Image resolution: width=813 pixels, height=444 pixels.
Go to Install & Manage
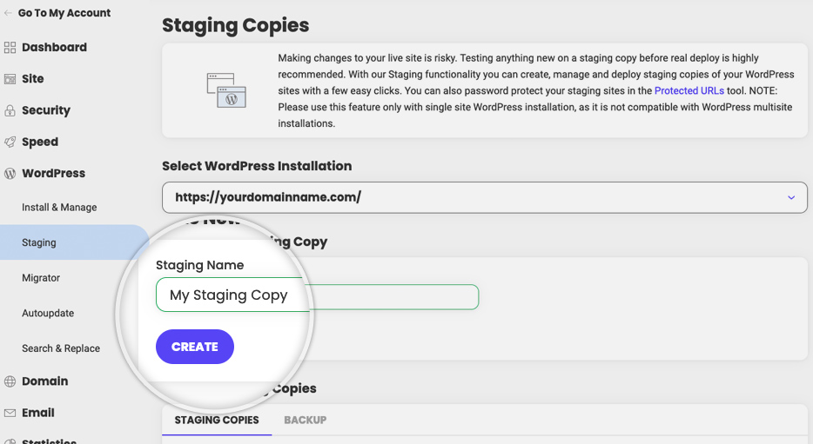59,208
